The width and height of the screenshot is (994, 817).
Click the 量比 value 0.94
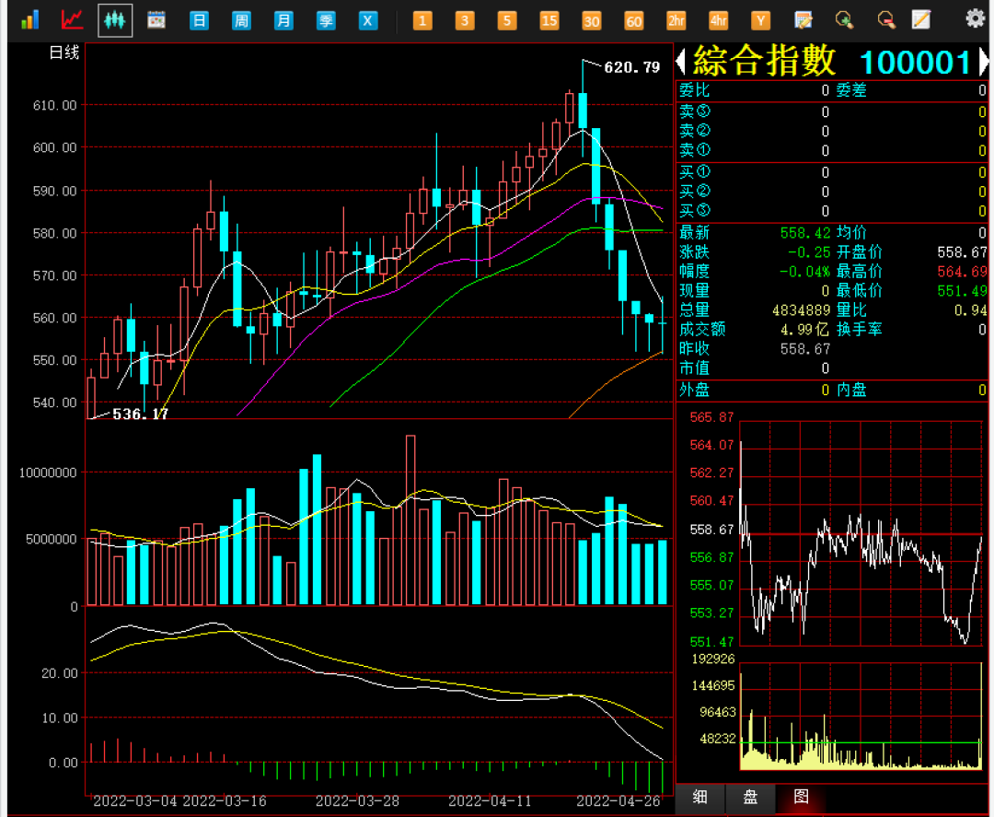pyautogui.click(x=970, y=310)
